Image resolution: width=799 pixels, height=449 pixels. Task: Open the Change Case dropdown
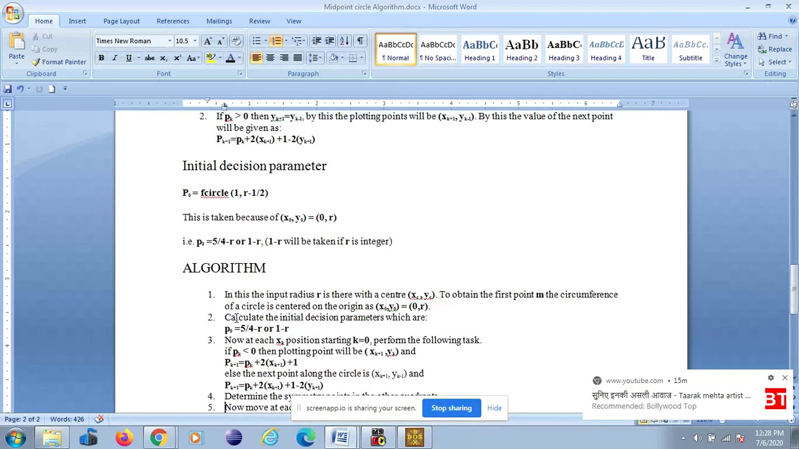[x=192, y=58]
